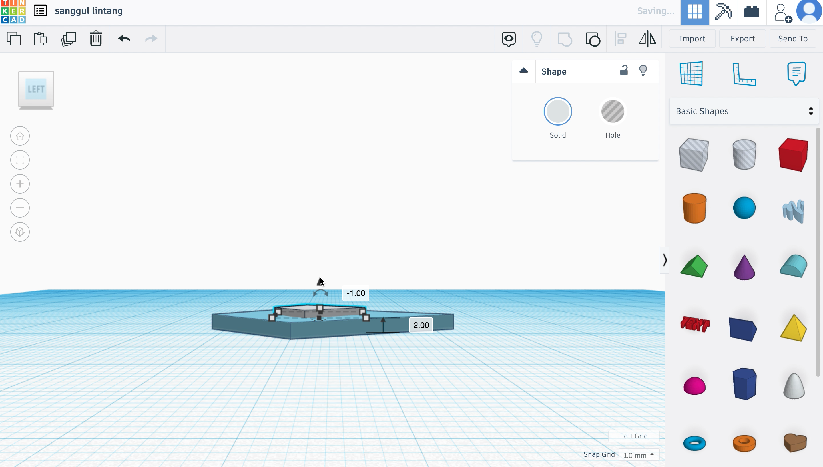
Task: Select the Notes tool
Action: tap(797, 73)
